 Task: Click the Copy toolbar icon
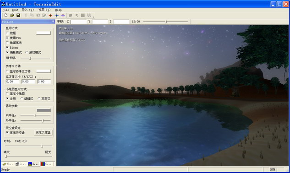coord(32,16)
